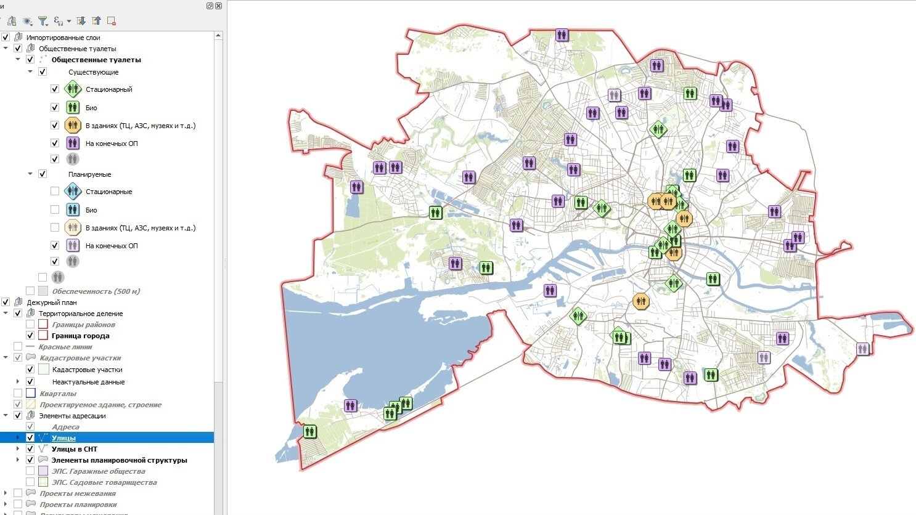Click the layer panel scroll-up arrow

[218, 36]
